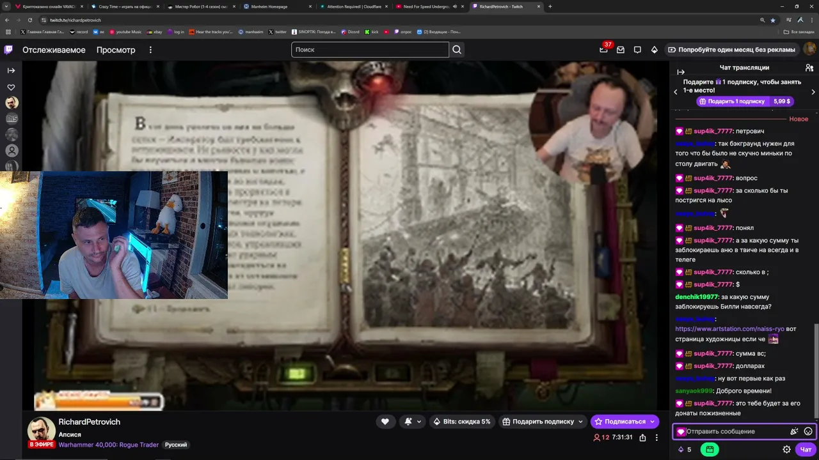Open a new browser tab
This screenshot has height=460, width=819.
(x=550, y=6)
